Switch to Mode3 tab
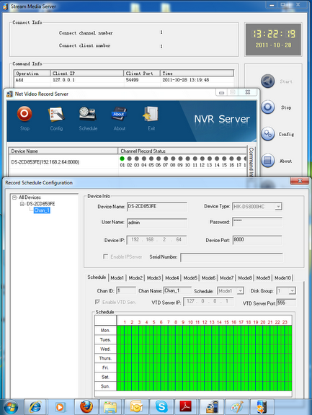 click(153, 277)
